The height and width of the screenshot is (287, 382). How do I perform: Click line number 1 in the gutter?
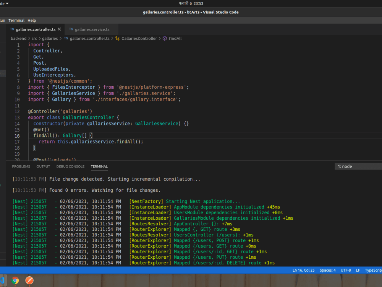(x=18, y=45)
